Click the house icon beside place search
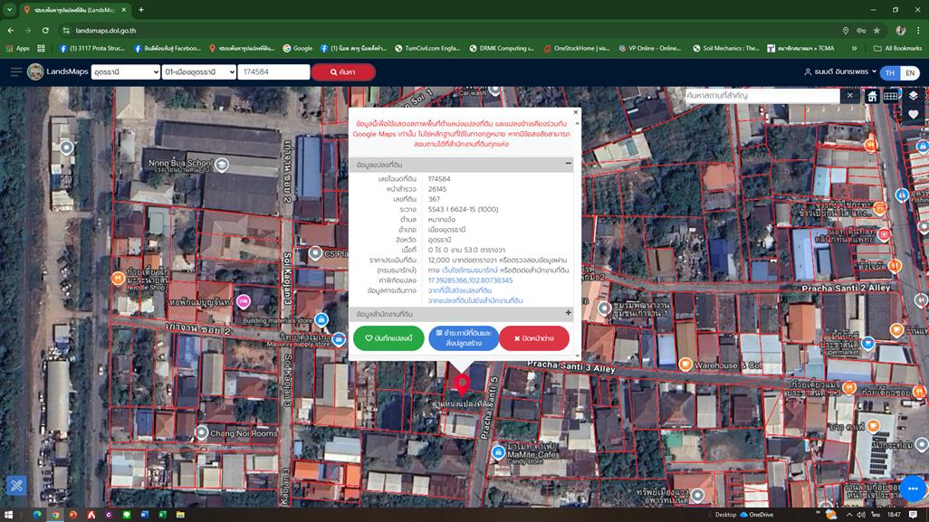The width and height of the screenshot is (929, 522). [x=872, y=96]
